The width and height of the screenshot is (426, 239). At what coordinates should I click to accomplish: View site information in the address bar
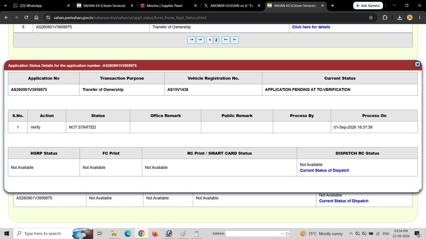click(x=48, y=17)
